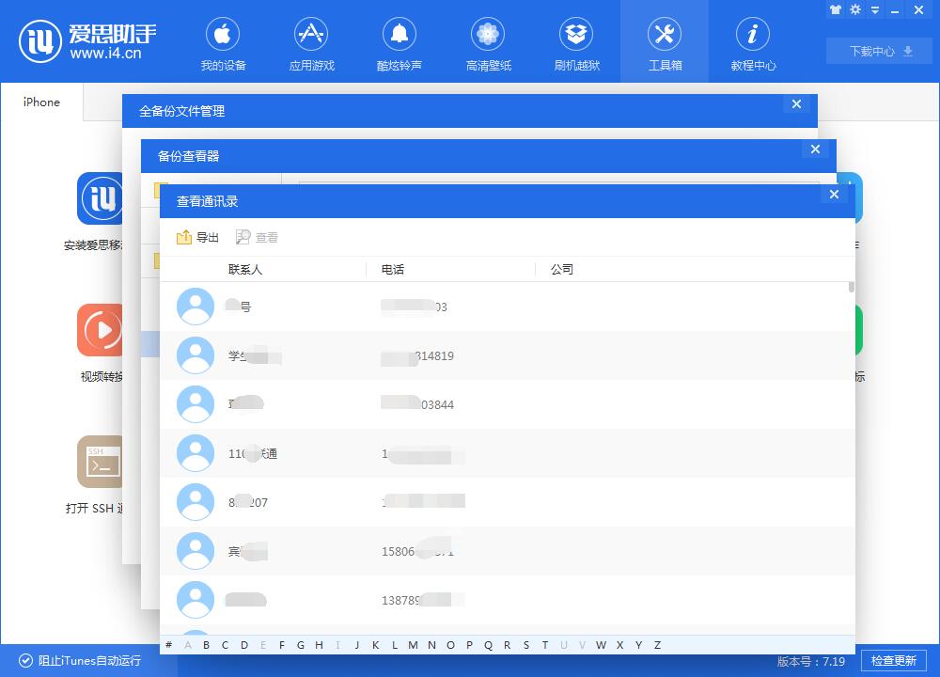This screenshot has height=677, width=940.
Task: Close the 备份查看器 backup viewer window
Action: click(x=815, y=150)
